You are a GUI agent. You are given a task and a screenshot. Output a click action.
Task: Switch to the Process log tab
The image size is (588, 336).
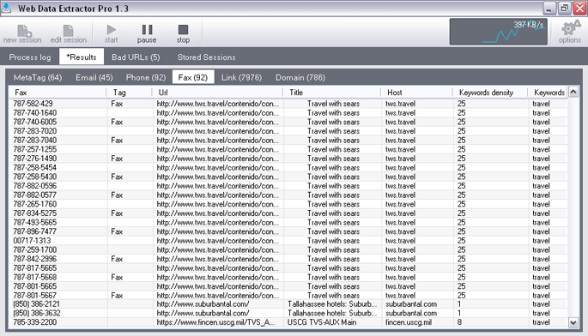pos(30,57)
